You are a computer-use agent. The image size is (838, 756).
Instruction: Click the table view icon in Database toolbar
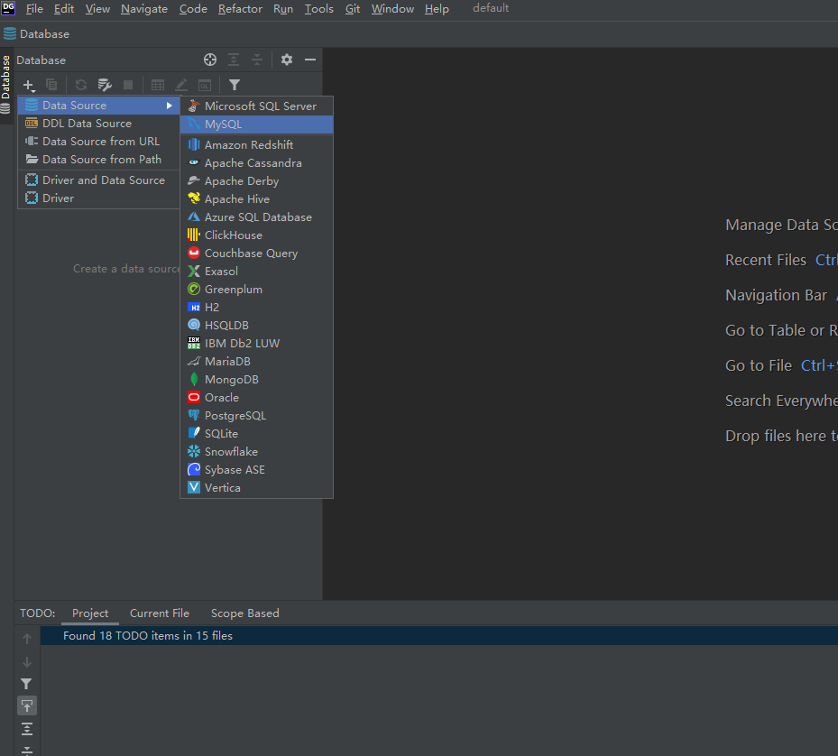(x=158, y=85)
